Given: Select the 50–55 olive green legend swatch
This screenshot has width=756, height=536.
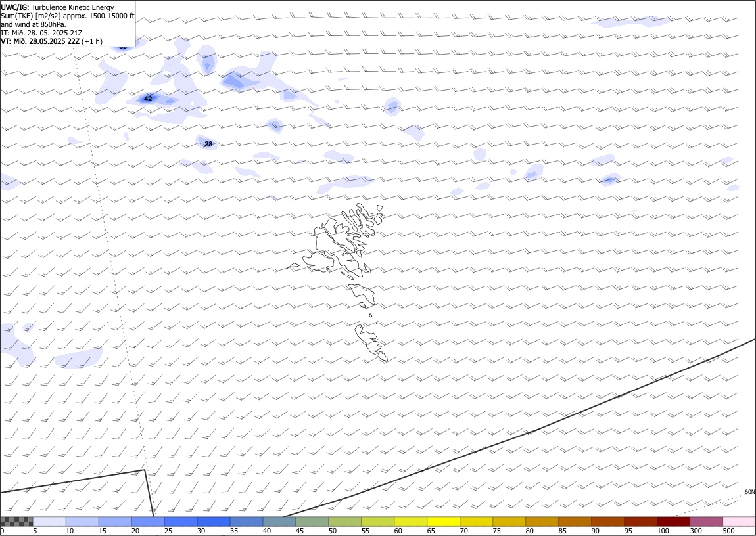Looking at the screenshot, I should (344, 522).
